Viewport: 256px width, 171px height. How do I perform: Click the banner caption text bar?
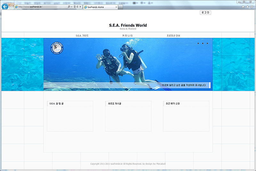pyautogui.click(x=127, y=85)
